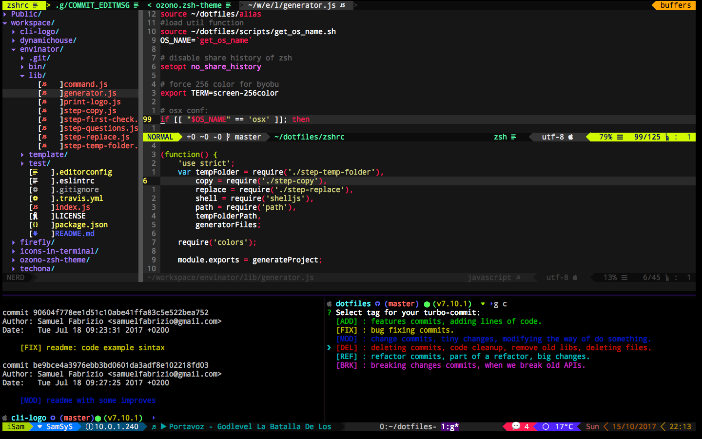Click the text file icon beside .eslintrc
702x439 pixels.
(x=35, y=181)
